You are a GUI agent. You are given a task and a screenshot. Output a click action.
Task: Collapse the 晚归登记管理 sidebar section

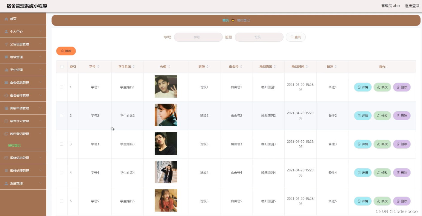23,134
